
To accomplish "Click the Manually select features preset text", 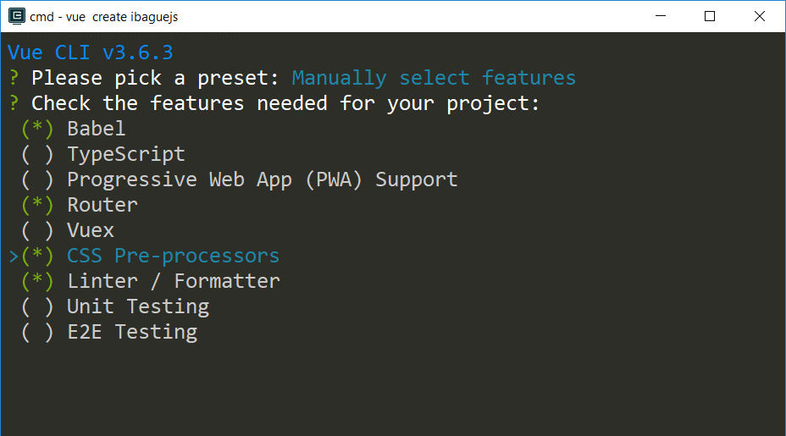I will [434, 78].
